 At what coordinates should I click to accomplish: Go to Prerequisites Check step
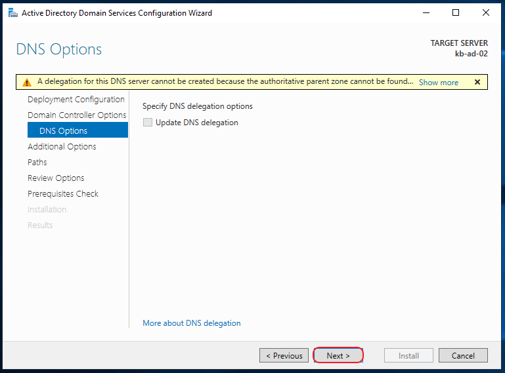tap(63, 194)
